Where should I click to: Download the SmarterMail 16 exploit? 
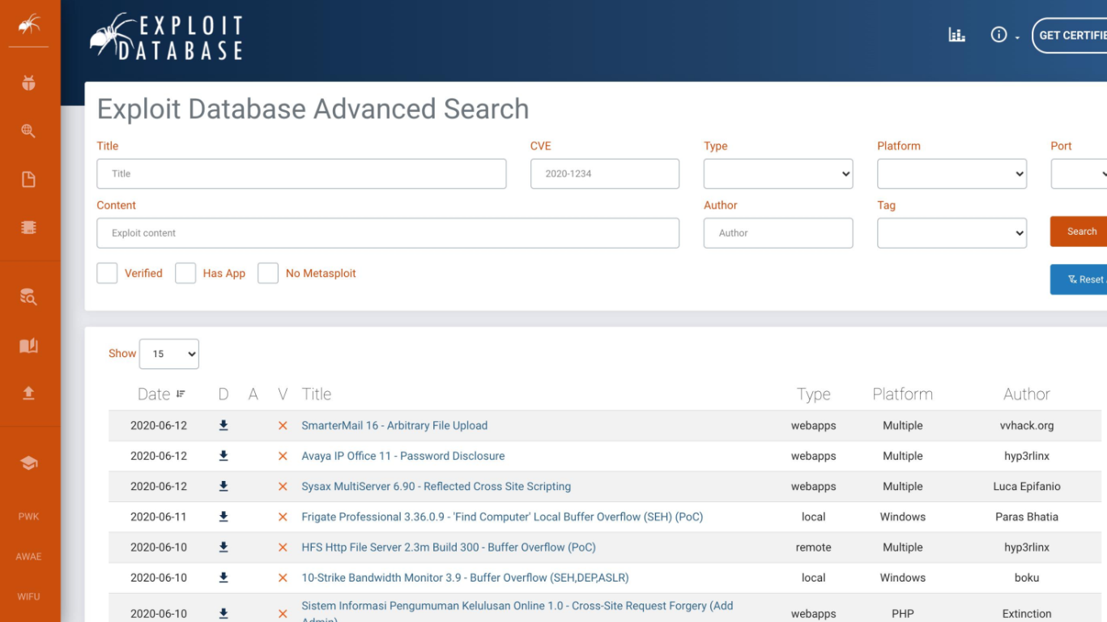point(224,425)
